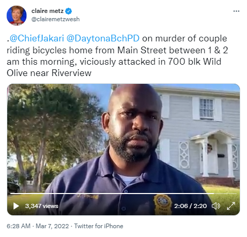
Task: Mute the video using the speaker icon
Action: click(x=216, y=206)
